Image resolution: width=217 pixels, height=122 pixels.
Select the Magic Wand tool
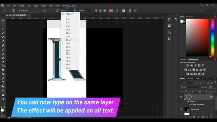pos(3,33)
